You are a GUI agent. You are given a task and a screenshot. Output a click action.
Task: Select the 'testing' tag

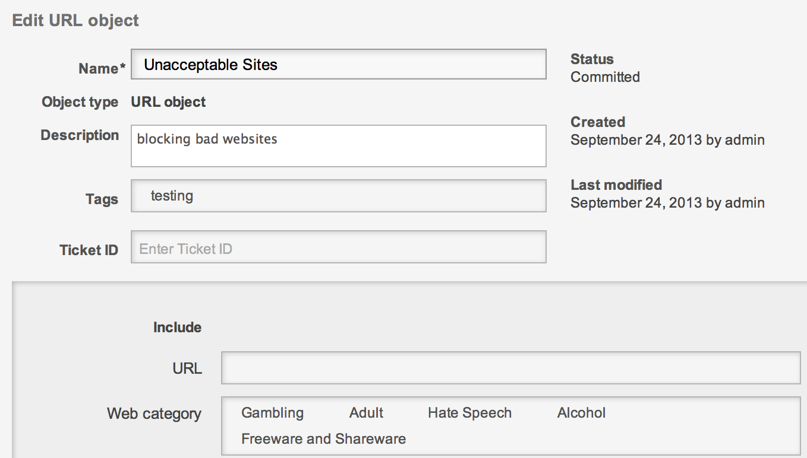pos(172,196)
